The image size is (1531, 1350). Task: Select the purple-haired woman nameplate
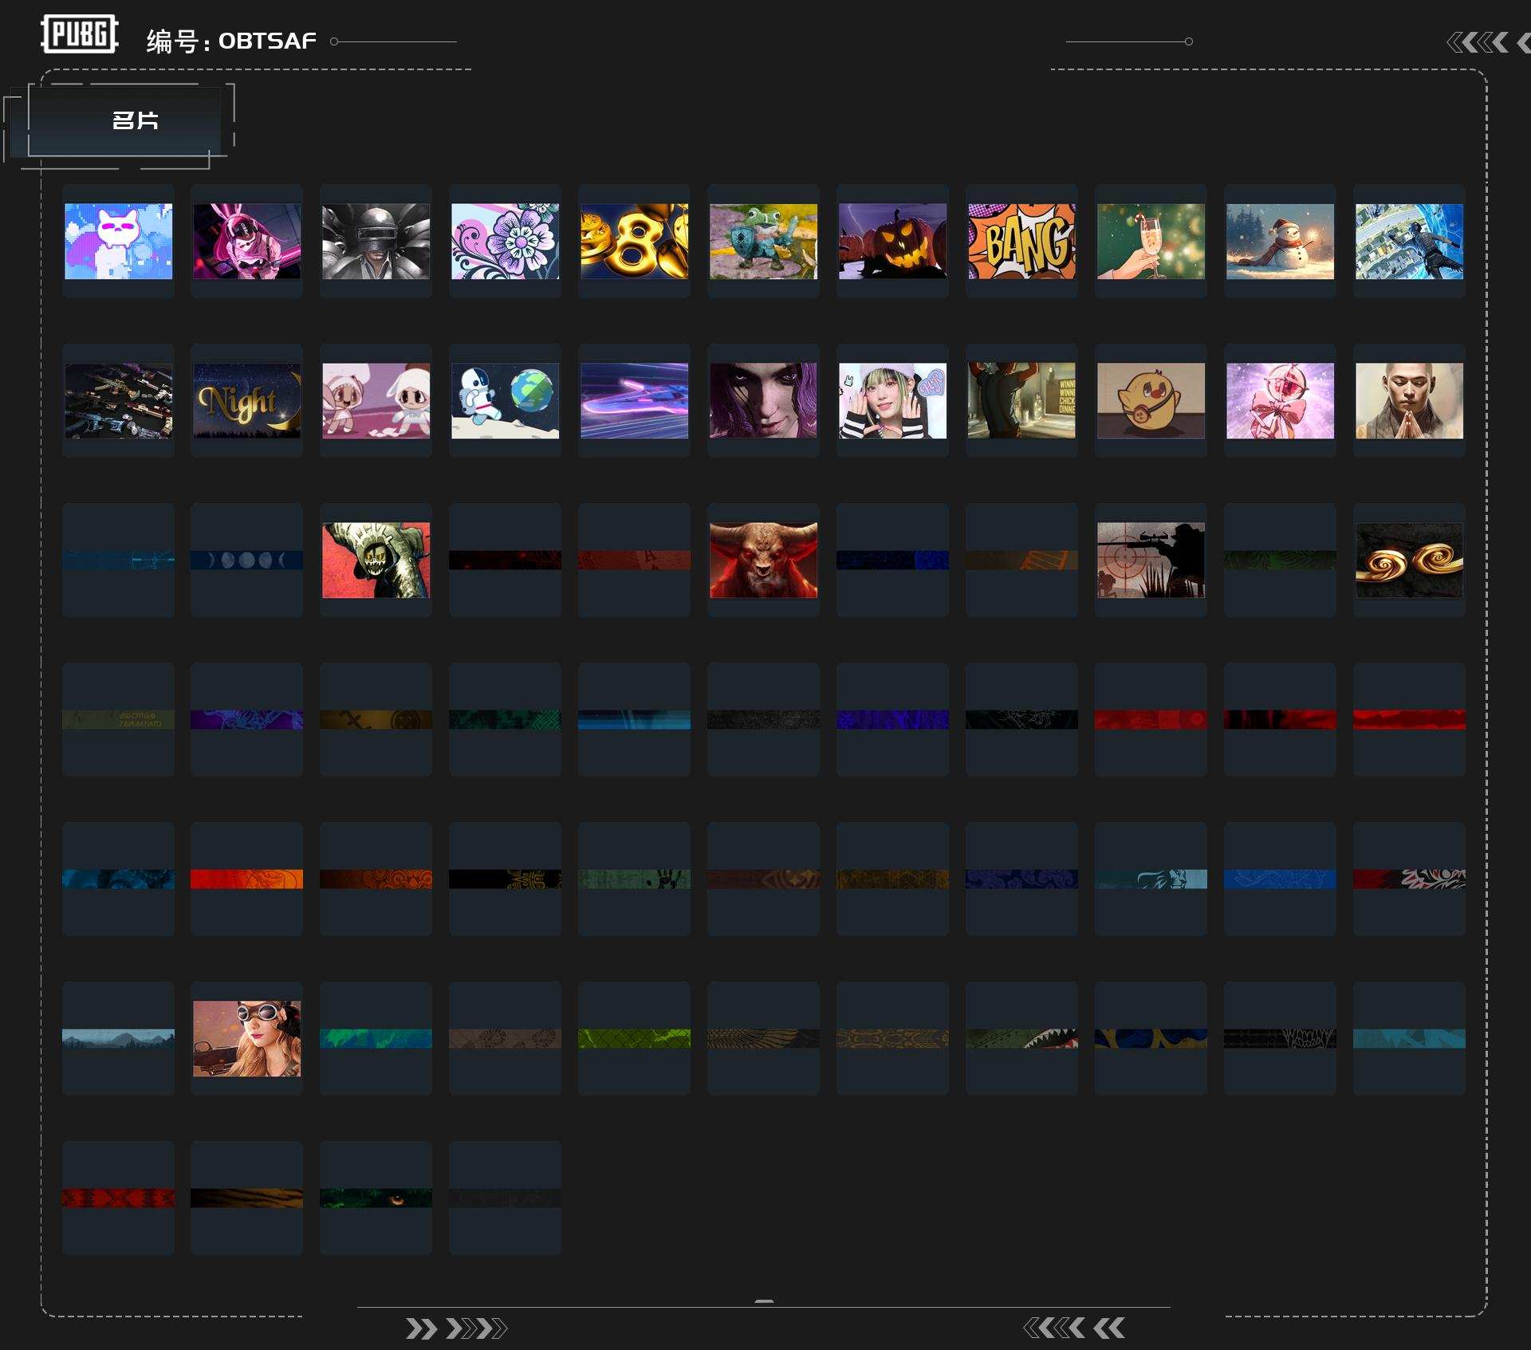pos(764,401)
